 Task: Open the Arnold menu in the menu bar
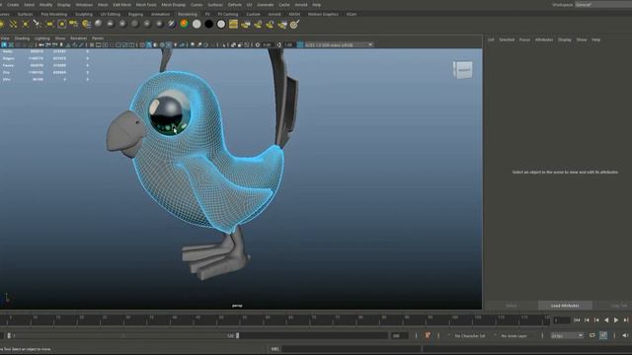tap(300, 5)
